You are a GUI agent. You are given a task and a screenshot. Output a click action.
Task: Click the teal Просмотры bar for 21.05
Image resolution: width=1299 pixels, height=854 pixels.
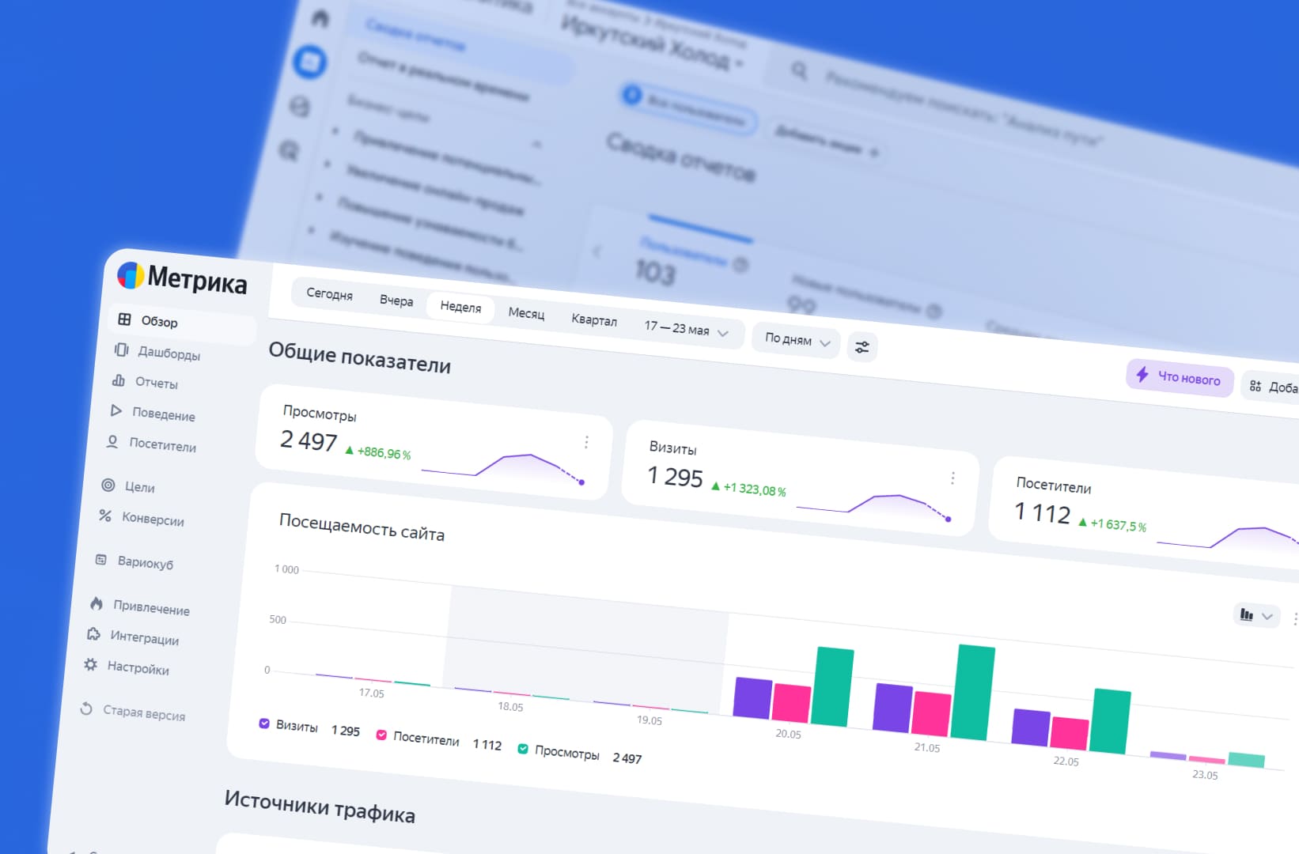[x=974, y=693]
